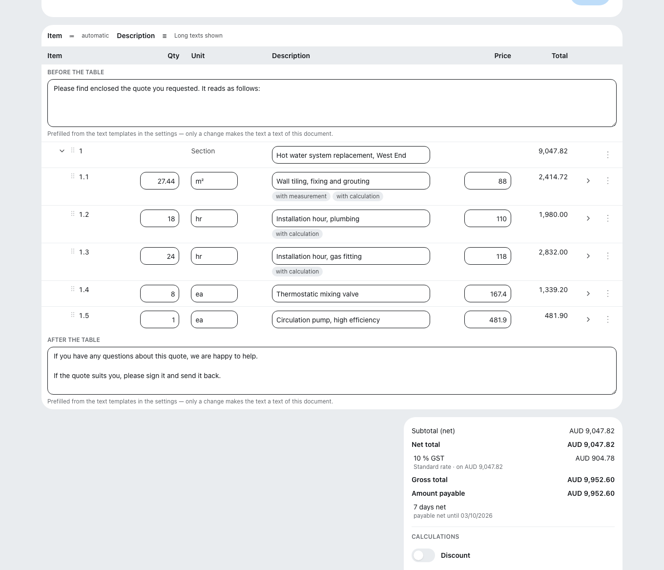
Task: Expand details of Installation hour, plumbing row
Action: point(588,218)
